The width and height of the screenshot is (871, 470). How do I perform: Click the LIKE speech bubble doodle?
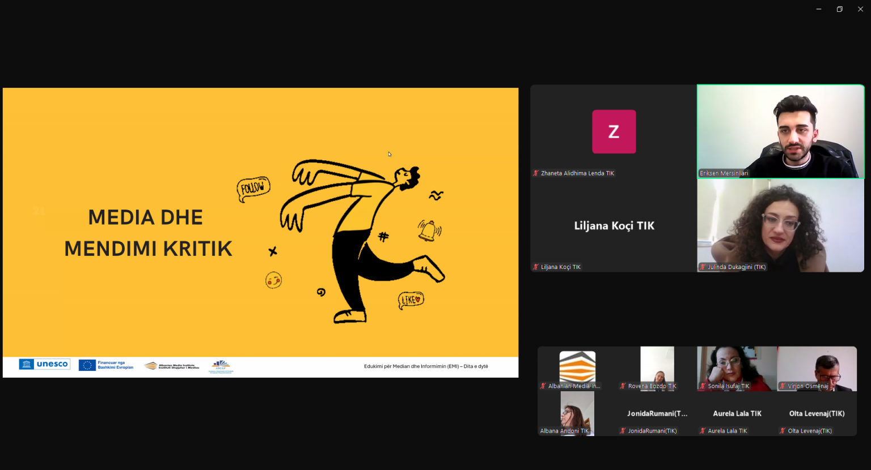click(411, 300)
